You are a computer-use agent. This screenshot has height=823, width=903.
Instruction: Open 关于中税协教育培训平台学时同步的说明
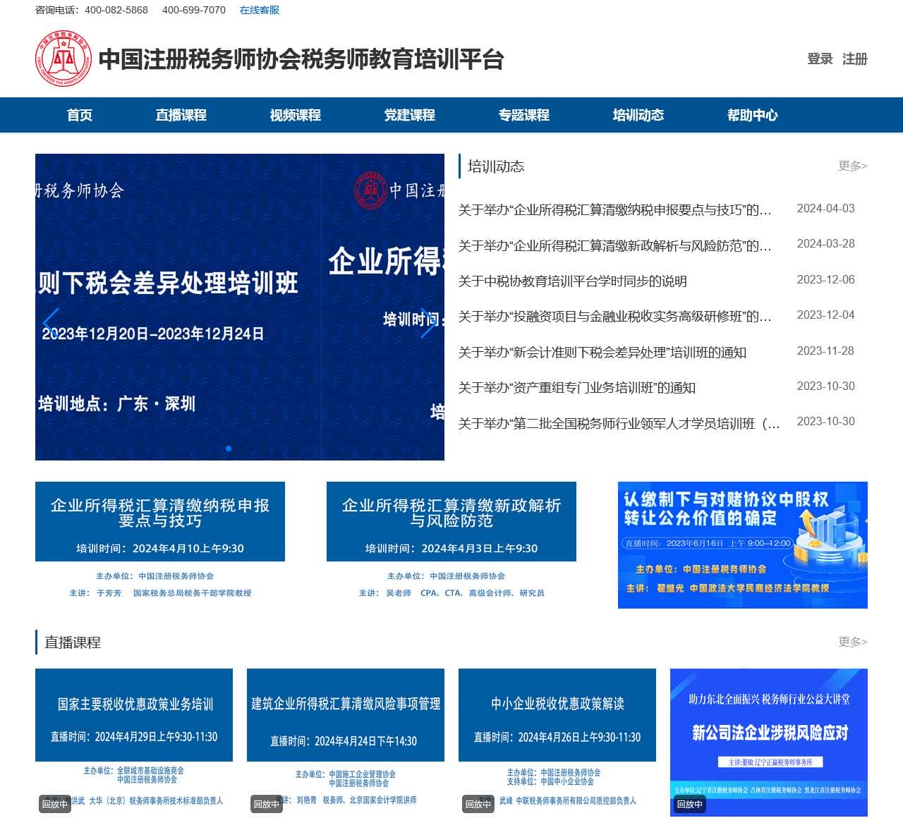point(573,281)
